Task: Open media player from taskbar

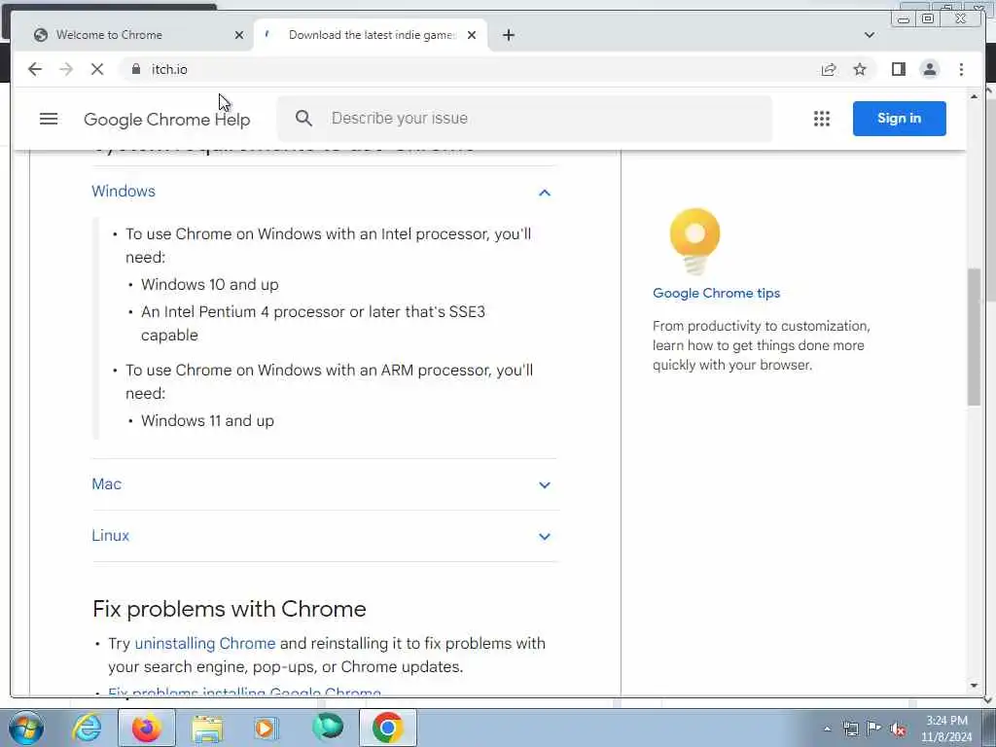Action: [x=267, y=728]
